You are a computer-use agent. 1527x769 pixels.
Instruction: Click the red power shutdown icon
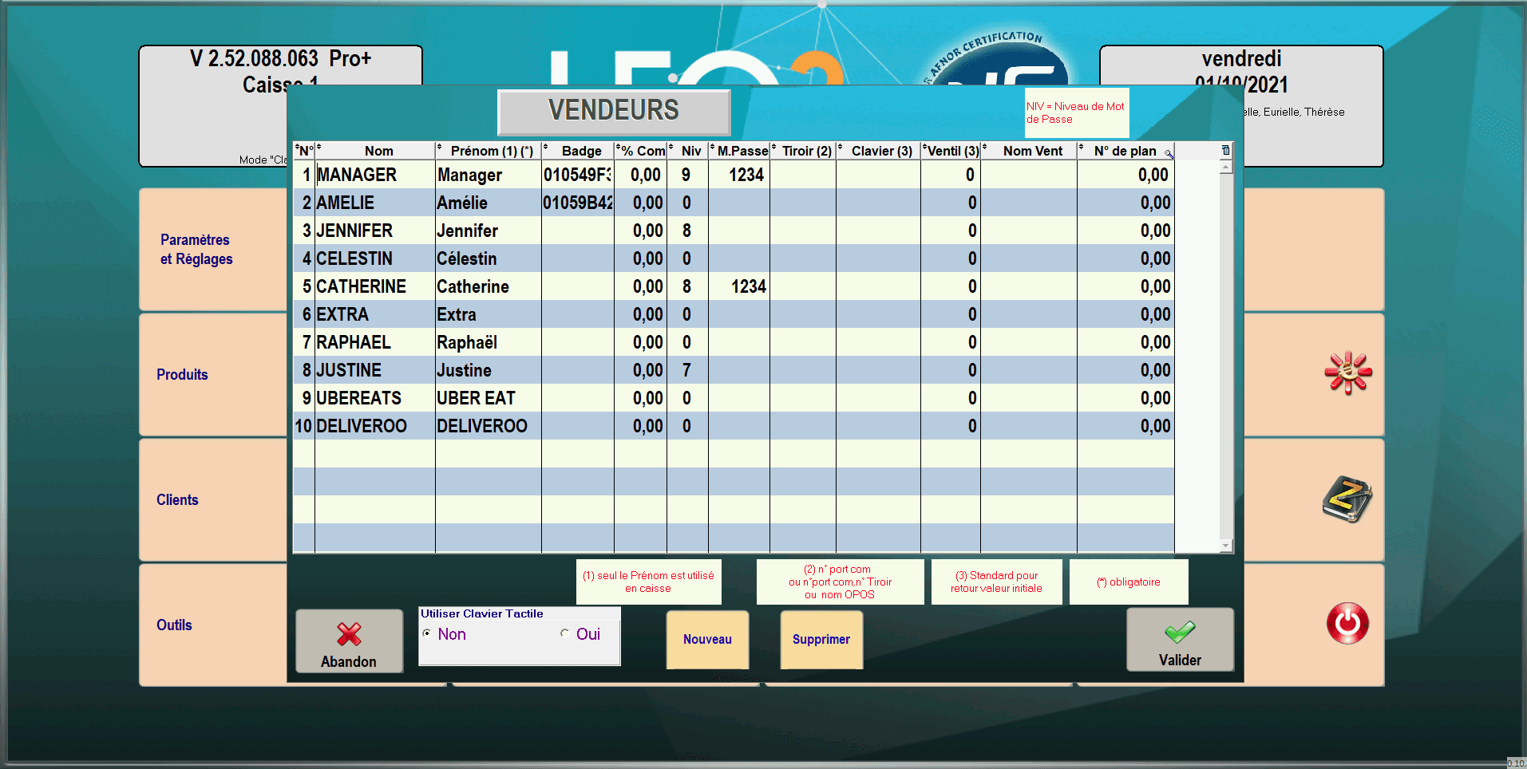click(1347, 624)
